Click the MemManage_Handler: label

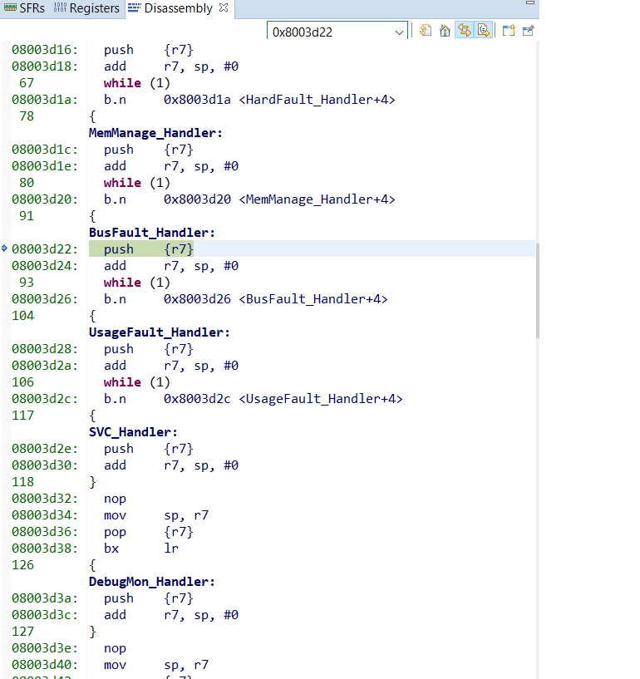155,133
